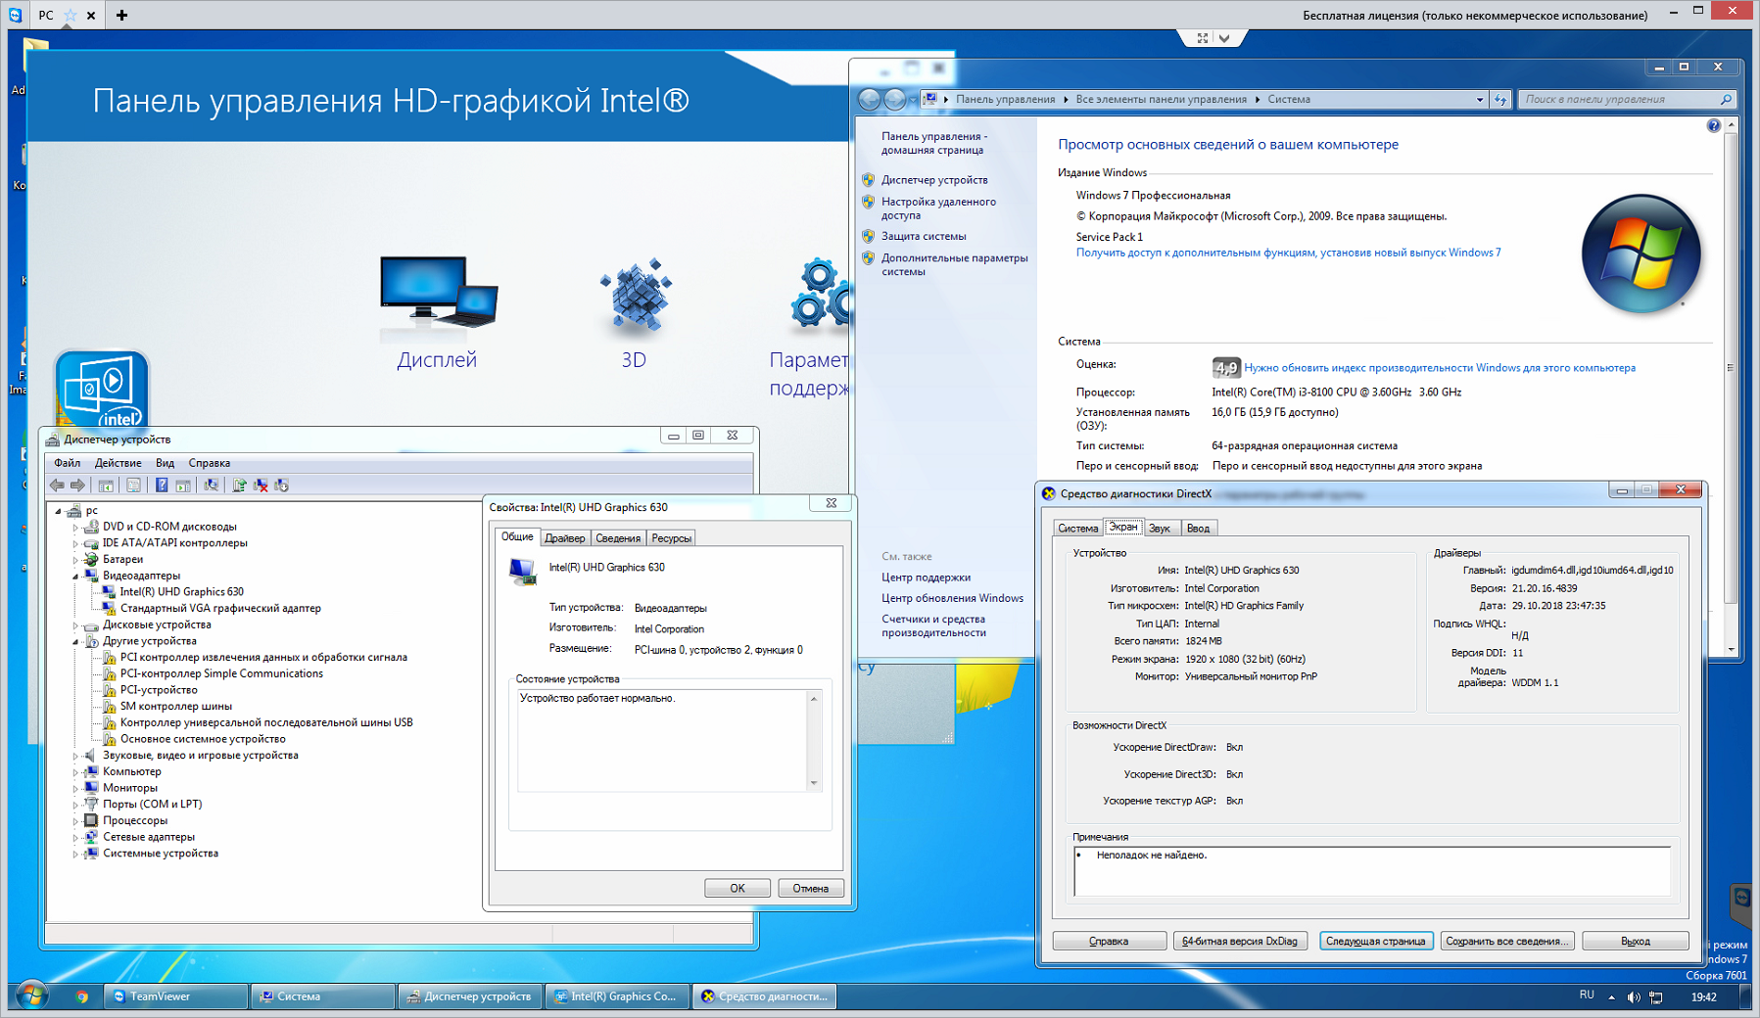Expand the Процессоры tree node
The height and width of the screenshot is (1018, 1760).
tap(75, 821)
